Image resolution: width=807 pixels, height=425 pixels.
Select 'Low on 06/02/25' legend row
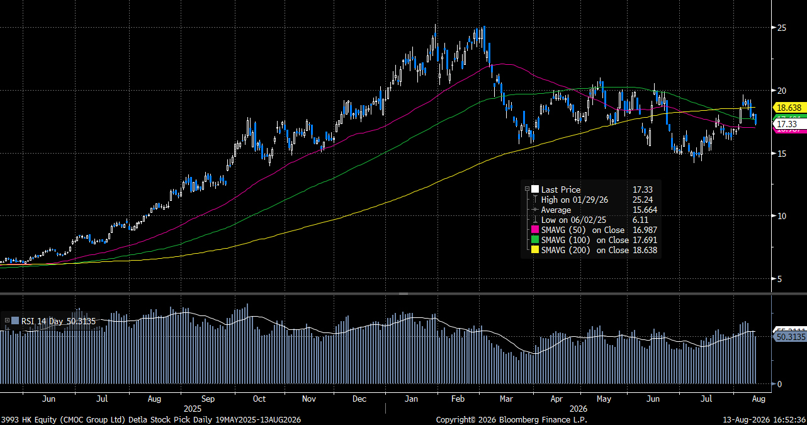[x=574, y=220]
